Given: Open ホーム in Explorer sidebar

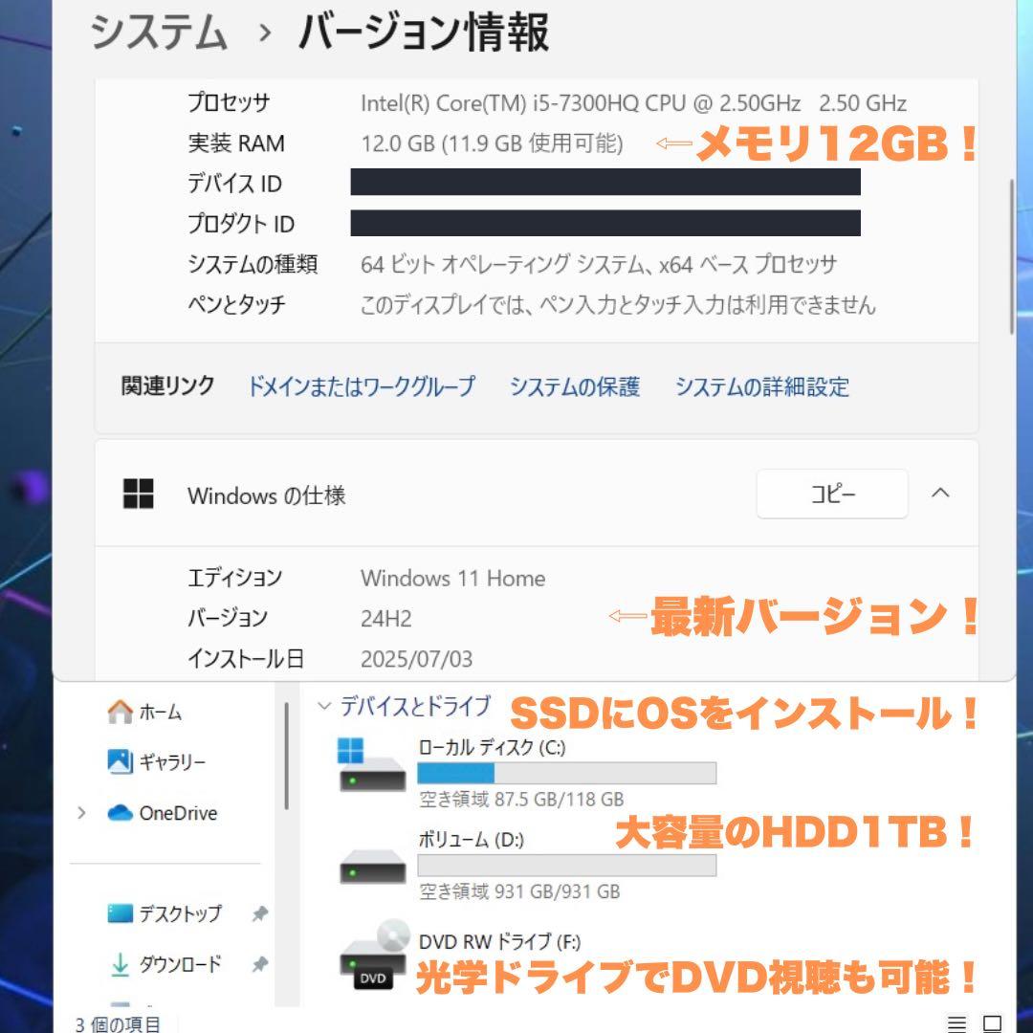Looking at the screenshot, I should click(x=144, y=712).
